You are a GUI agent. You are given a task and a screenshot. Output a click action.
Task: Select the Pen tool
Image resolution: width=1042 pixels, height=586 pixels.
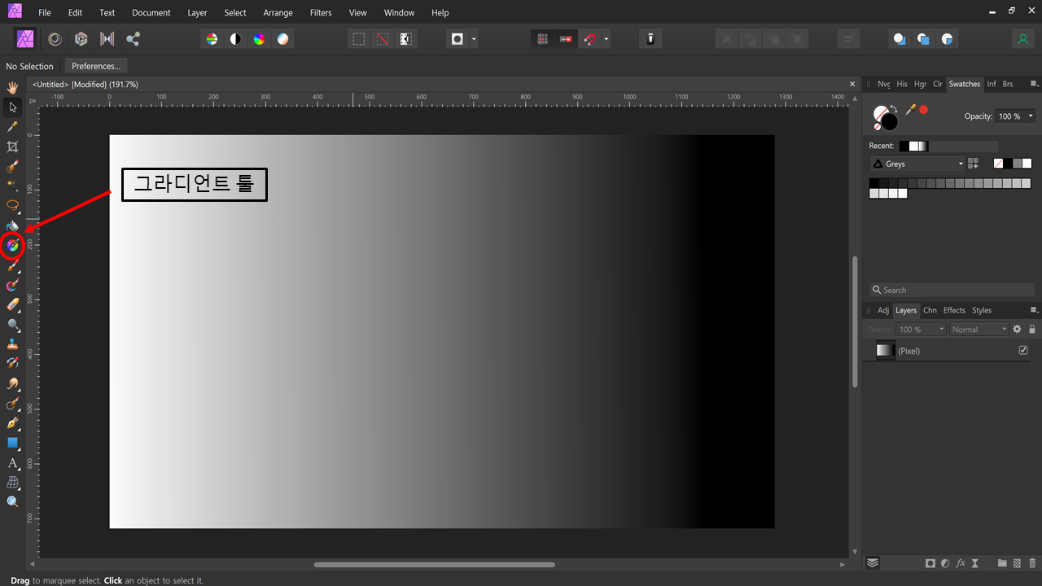tap(12, 423)
